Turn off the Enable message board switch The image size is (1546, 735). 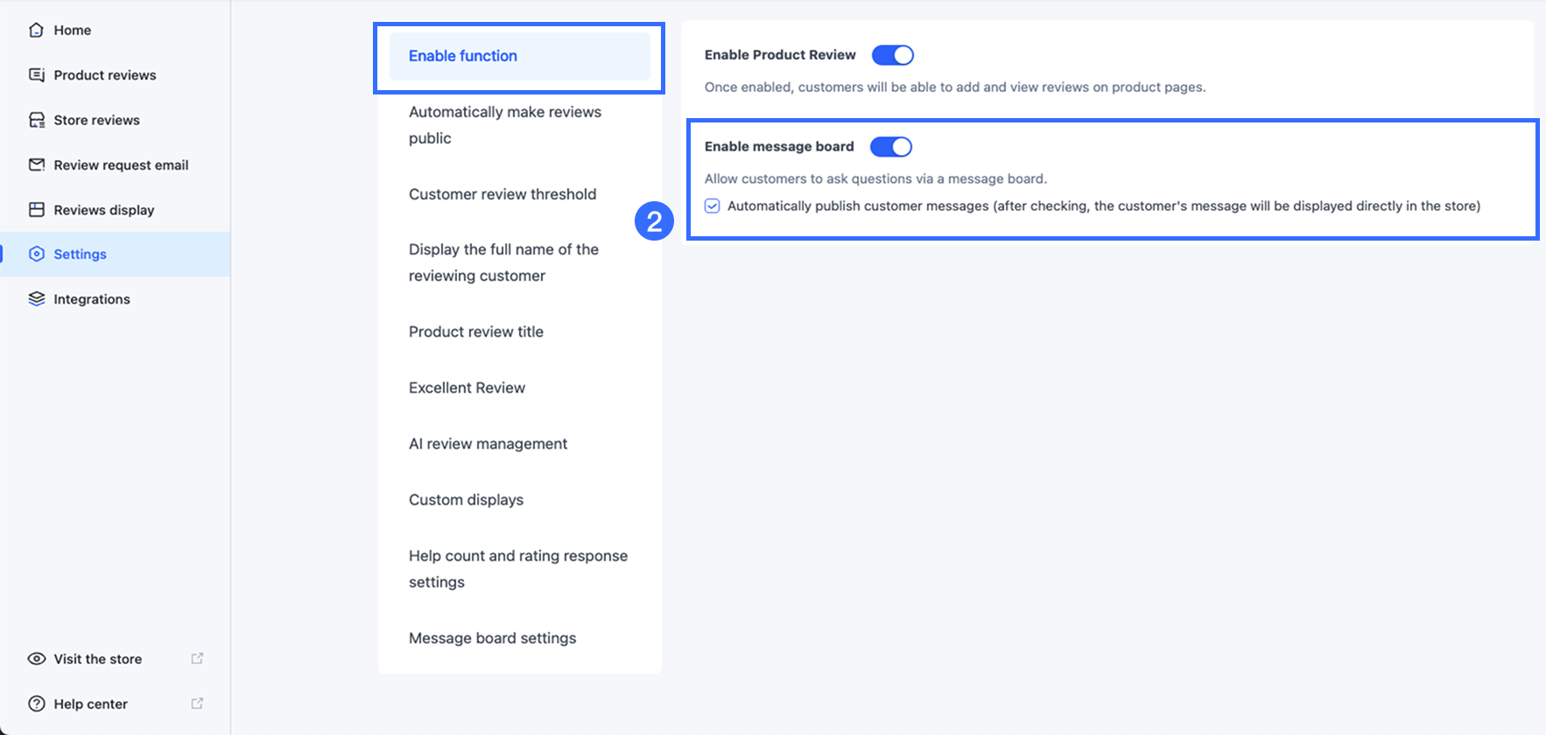pos(890,147)
